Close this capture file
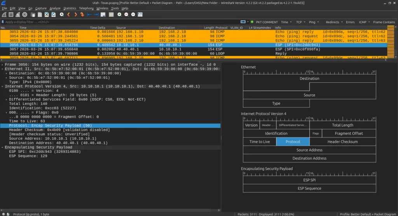398x216 pixels. [47, 15]
